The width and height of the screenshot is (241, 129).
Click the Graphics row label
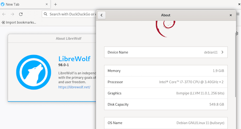pyautogui.click(x=114, y=93)
